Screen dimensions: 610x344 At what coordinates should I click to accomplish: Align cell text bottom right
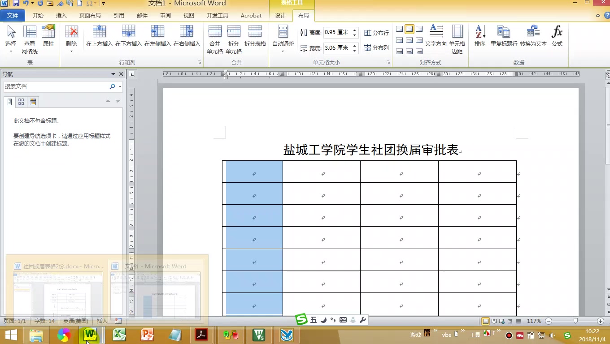tap(419, 52)
